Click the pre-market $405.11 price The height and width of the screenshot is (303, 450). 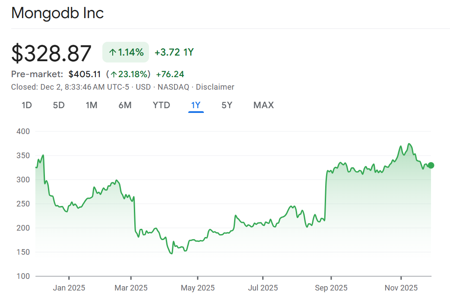(85, 74)
